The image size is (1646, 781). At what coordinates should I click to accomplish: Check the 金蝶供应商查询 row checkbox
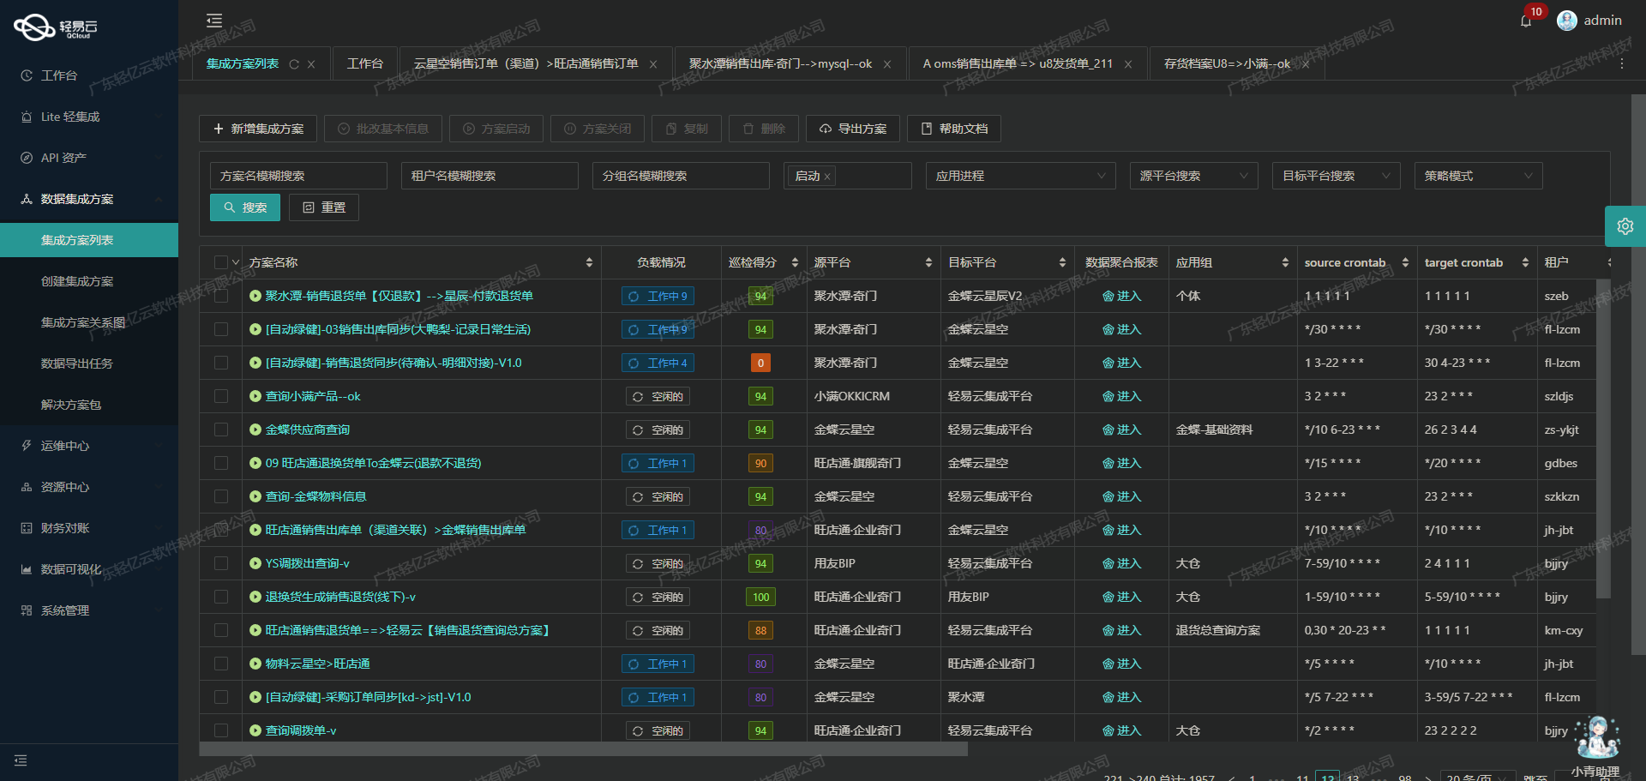tap(221, 430)
